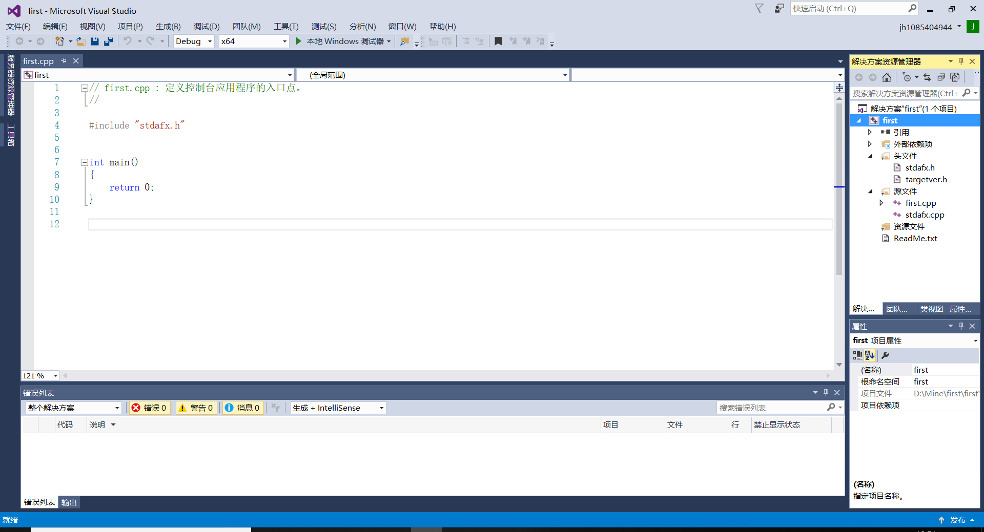Click the feedback icon in the title bar
The height and width of the screenshot is (532, 984).
click(x=779, y=8)
